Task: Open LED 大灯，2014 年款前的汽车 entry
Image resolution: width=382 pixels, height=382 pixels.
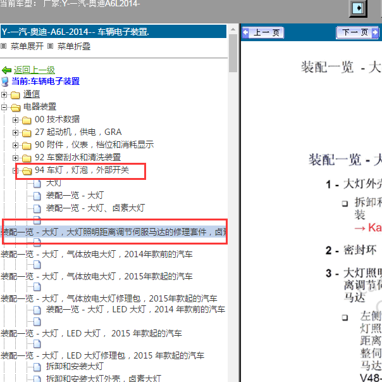Action: (x=136, y=310)
